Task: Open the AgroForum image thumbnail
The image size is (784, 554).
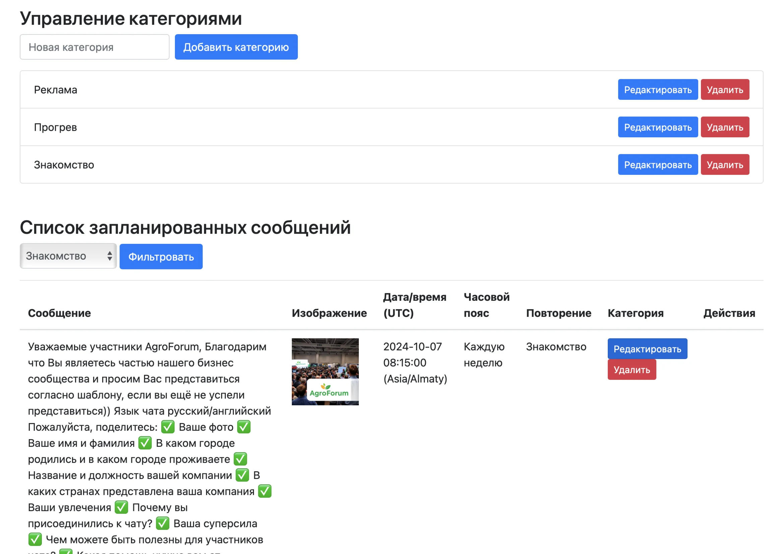Action: point(325,371)
